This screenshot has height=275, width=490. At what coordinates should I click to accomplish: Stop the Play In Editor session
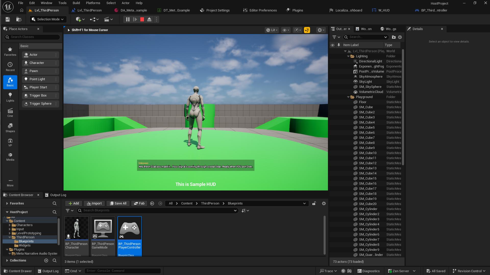point(142,19)
